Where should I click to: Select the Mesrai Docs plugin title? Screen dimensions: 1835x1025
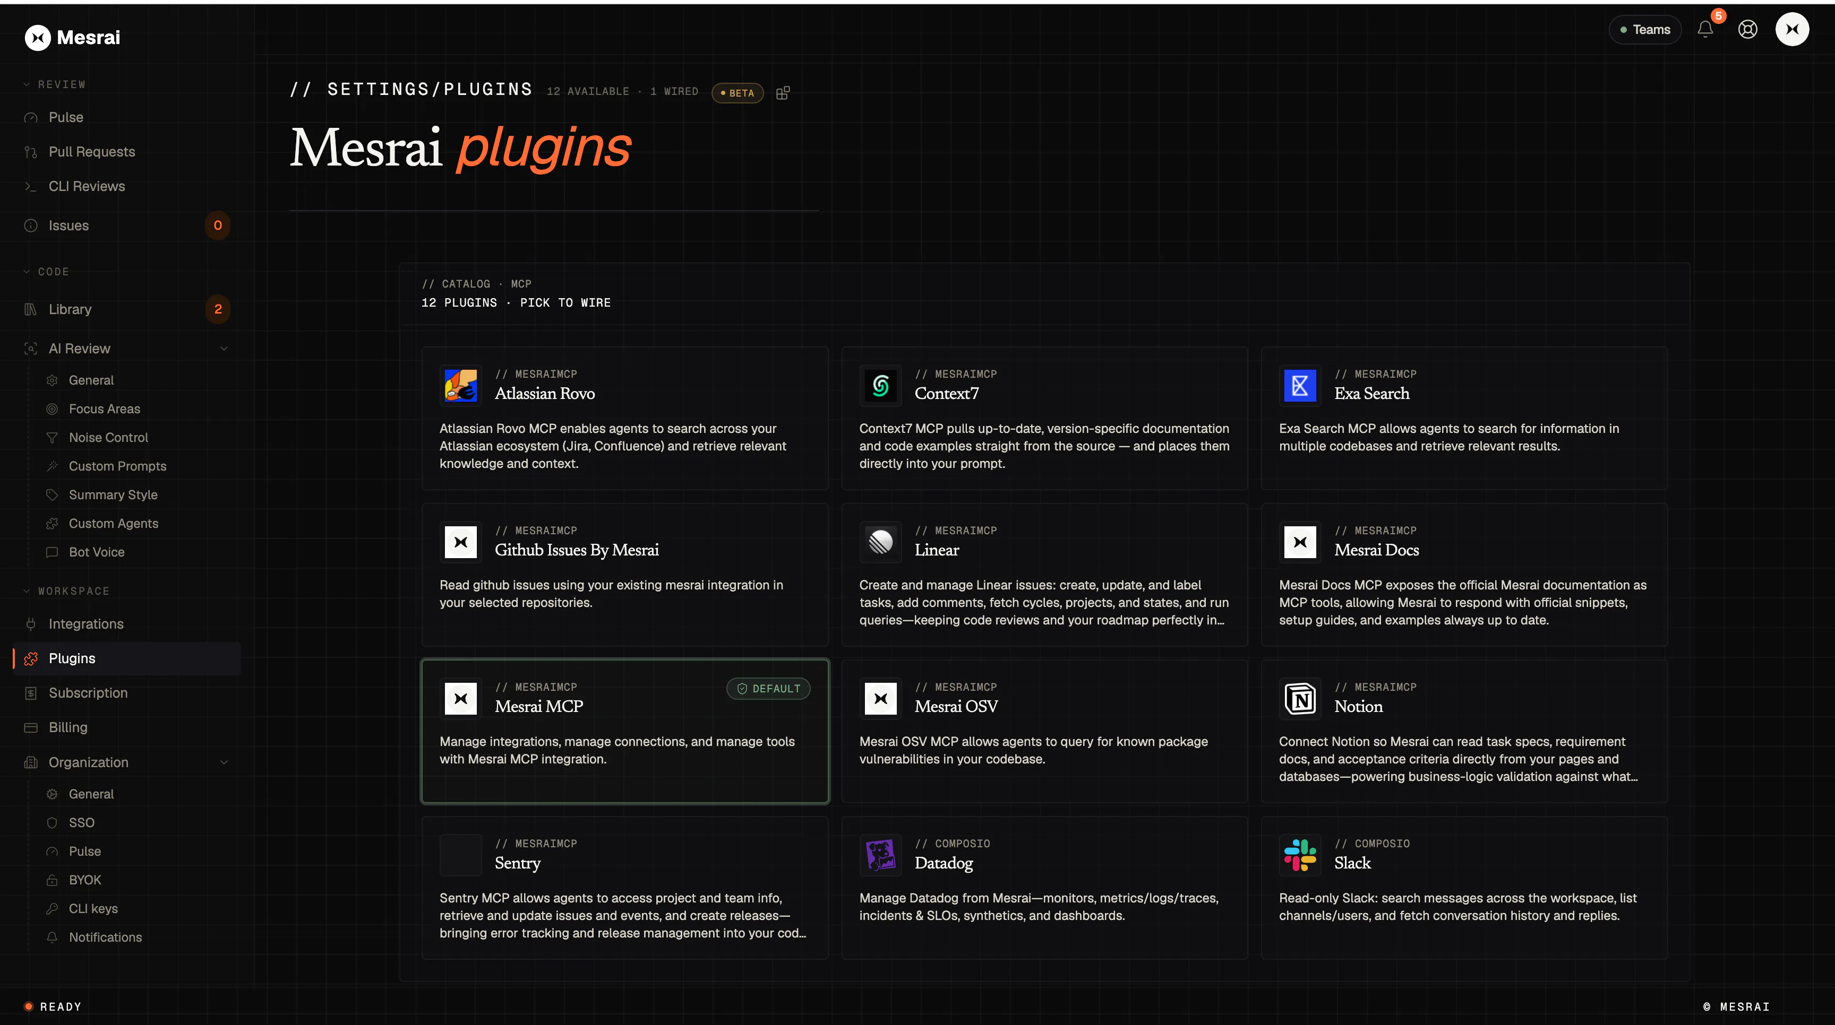coord(1376,550)
